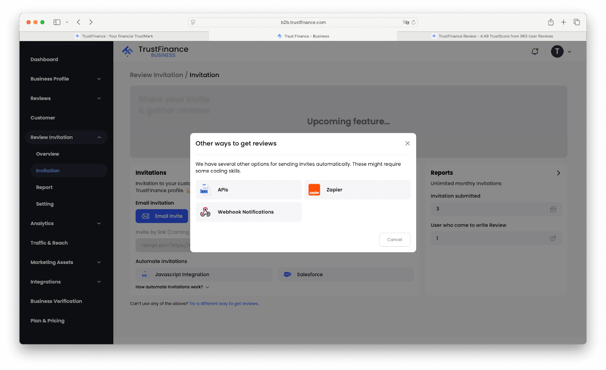Toggle the Safari sidebar
The height and width of the screenshot is (370, 606).
[57, 22]
